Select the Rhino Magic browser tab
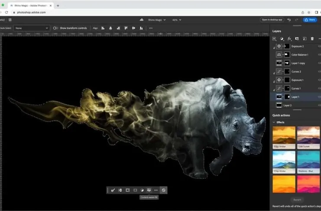Screen dimensions: 321x211 (x=30, y=5)
